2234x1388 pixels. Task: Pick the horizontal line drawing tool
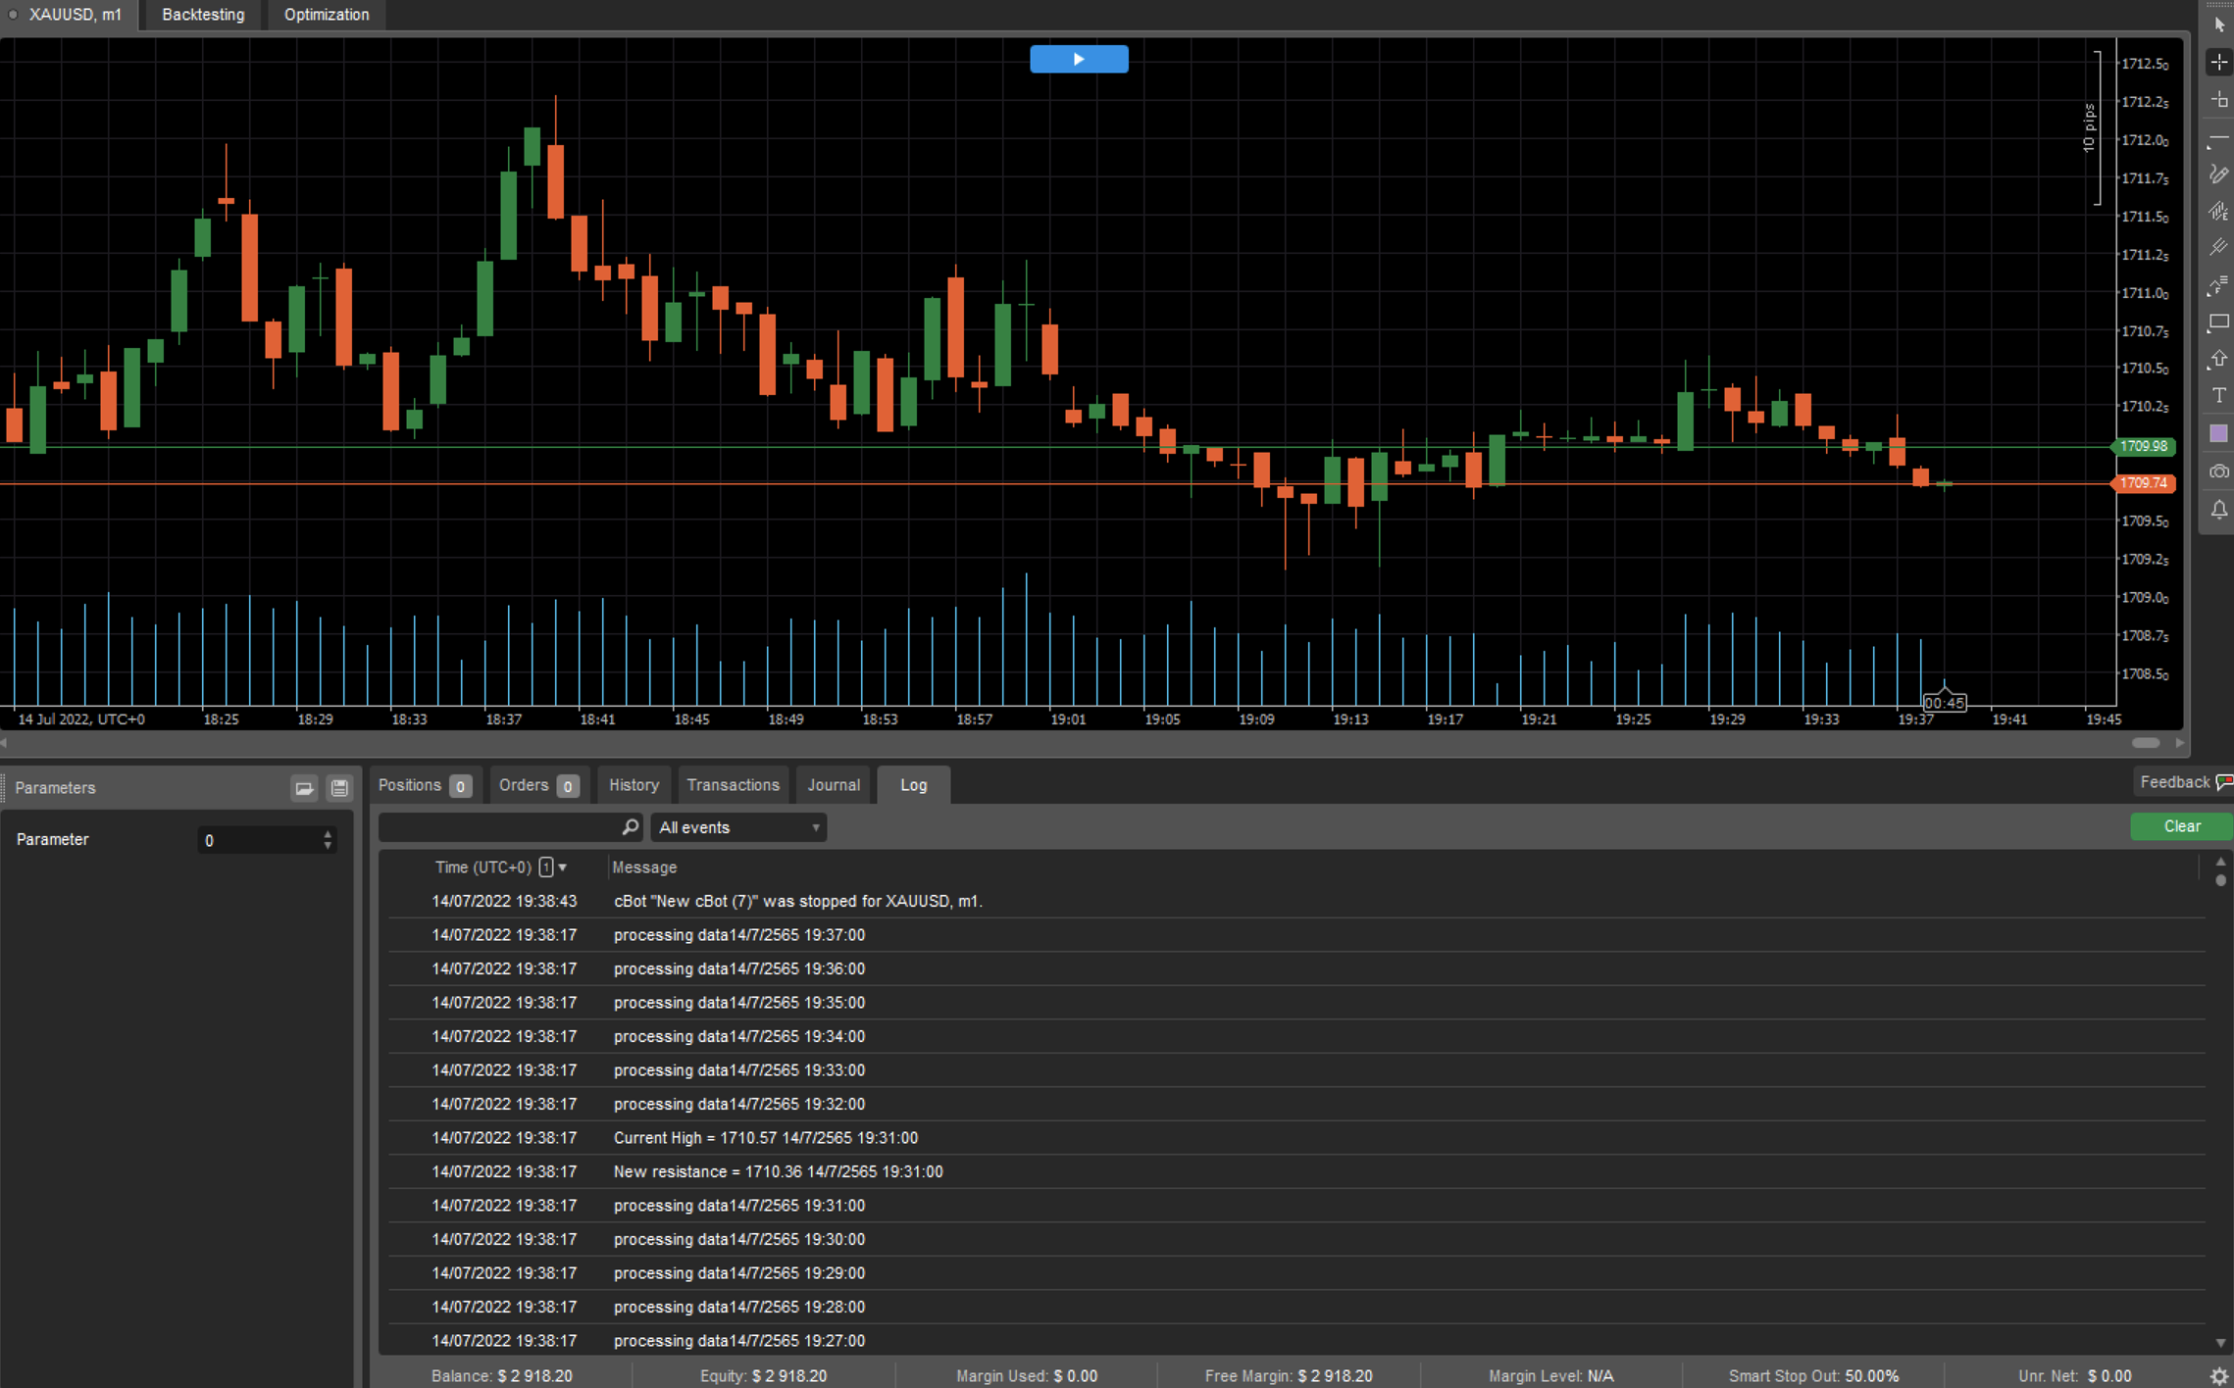[2219, 140]
